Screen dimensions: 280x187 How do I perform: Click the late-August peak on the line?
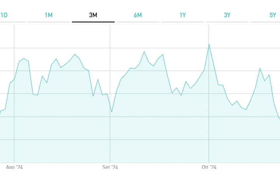coord(75,54)
